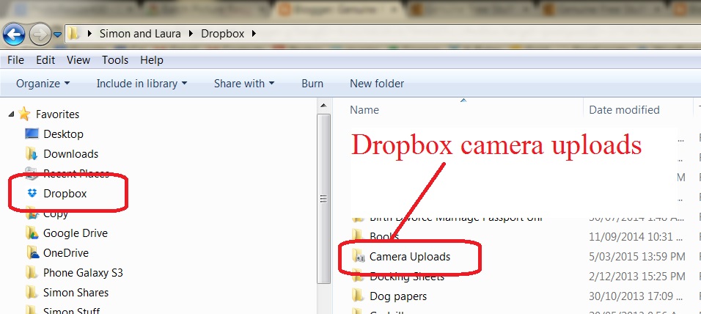The height and width of the screenshot is (314, 701).
Task: Expand arrow after 'Simon and Laura' breadcrumb
Action: coord(191,34)
